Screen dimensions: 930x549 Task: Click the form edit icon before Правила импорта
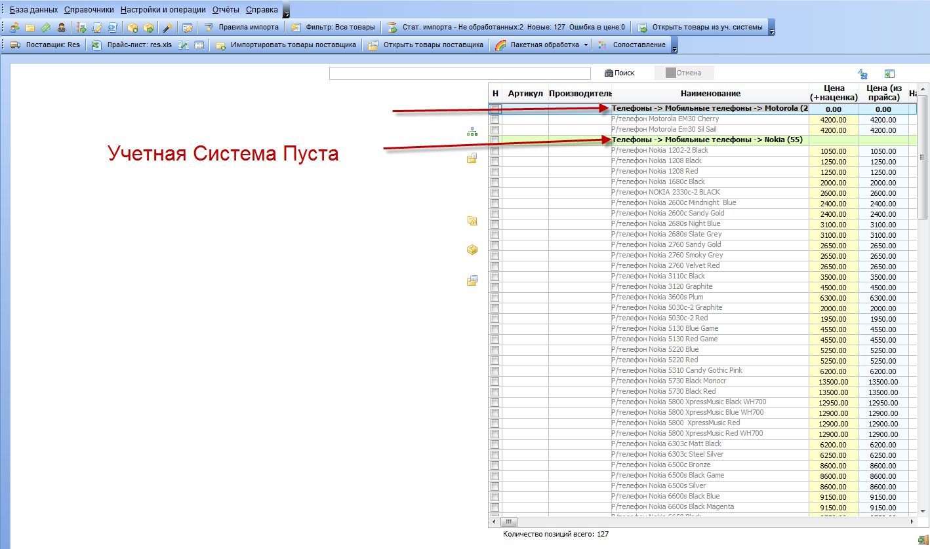(188, 28)
